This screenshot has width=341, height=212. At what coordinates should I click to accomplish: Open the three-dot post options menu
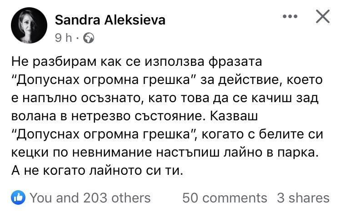pos(290,17)
